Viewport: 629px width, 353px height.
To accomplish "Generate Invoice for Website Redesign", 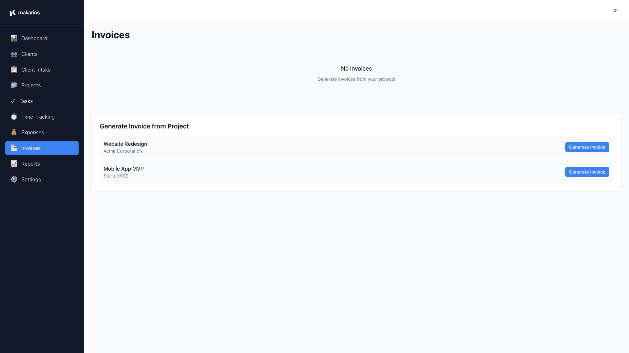I will pos(587,147).
